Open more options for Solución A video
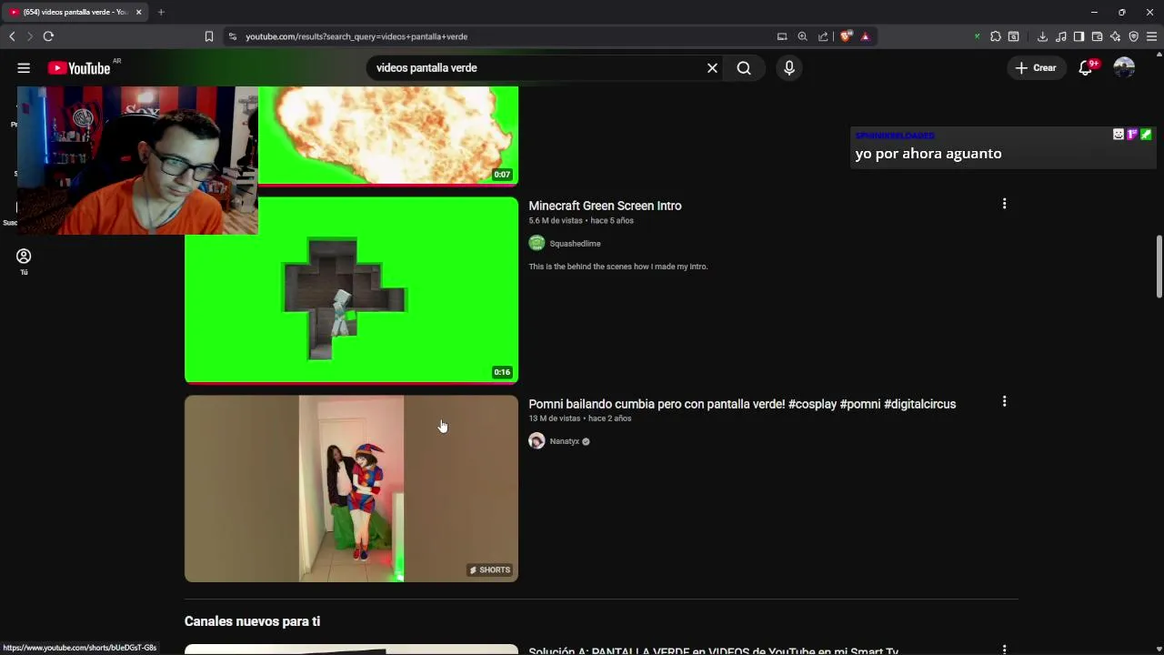Screen dimensions: 1164x655 click(1004, 650)
